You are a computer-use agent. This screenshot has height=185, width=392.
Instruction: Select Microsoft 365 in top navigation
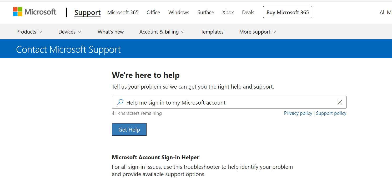[x=123, y=12]
